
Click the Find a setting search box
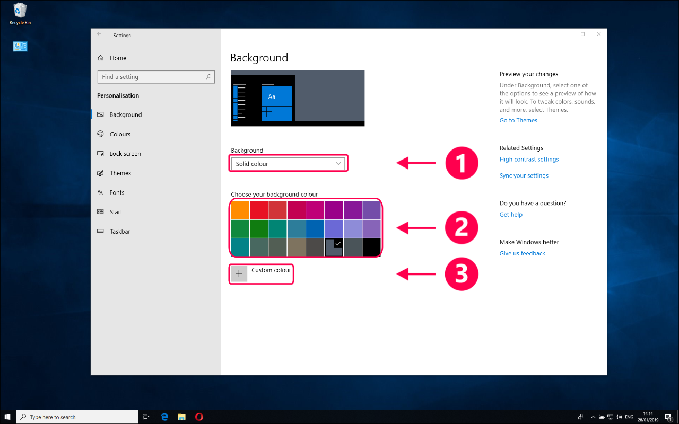coord(156,77)
